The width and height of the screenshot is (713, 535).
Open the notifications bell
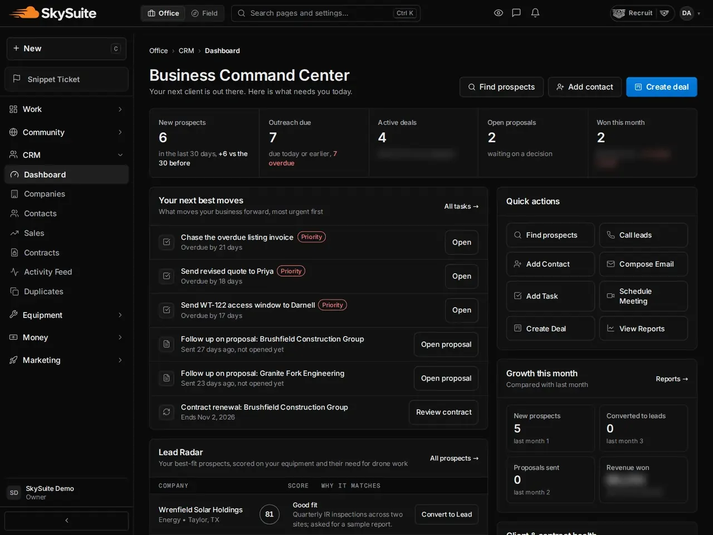point(535,13)
